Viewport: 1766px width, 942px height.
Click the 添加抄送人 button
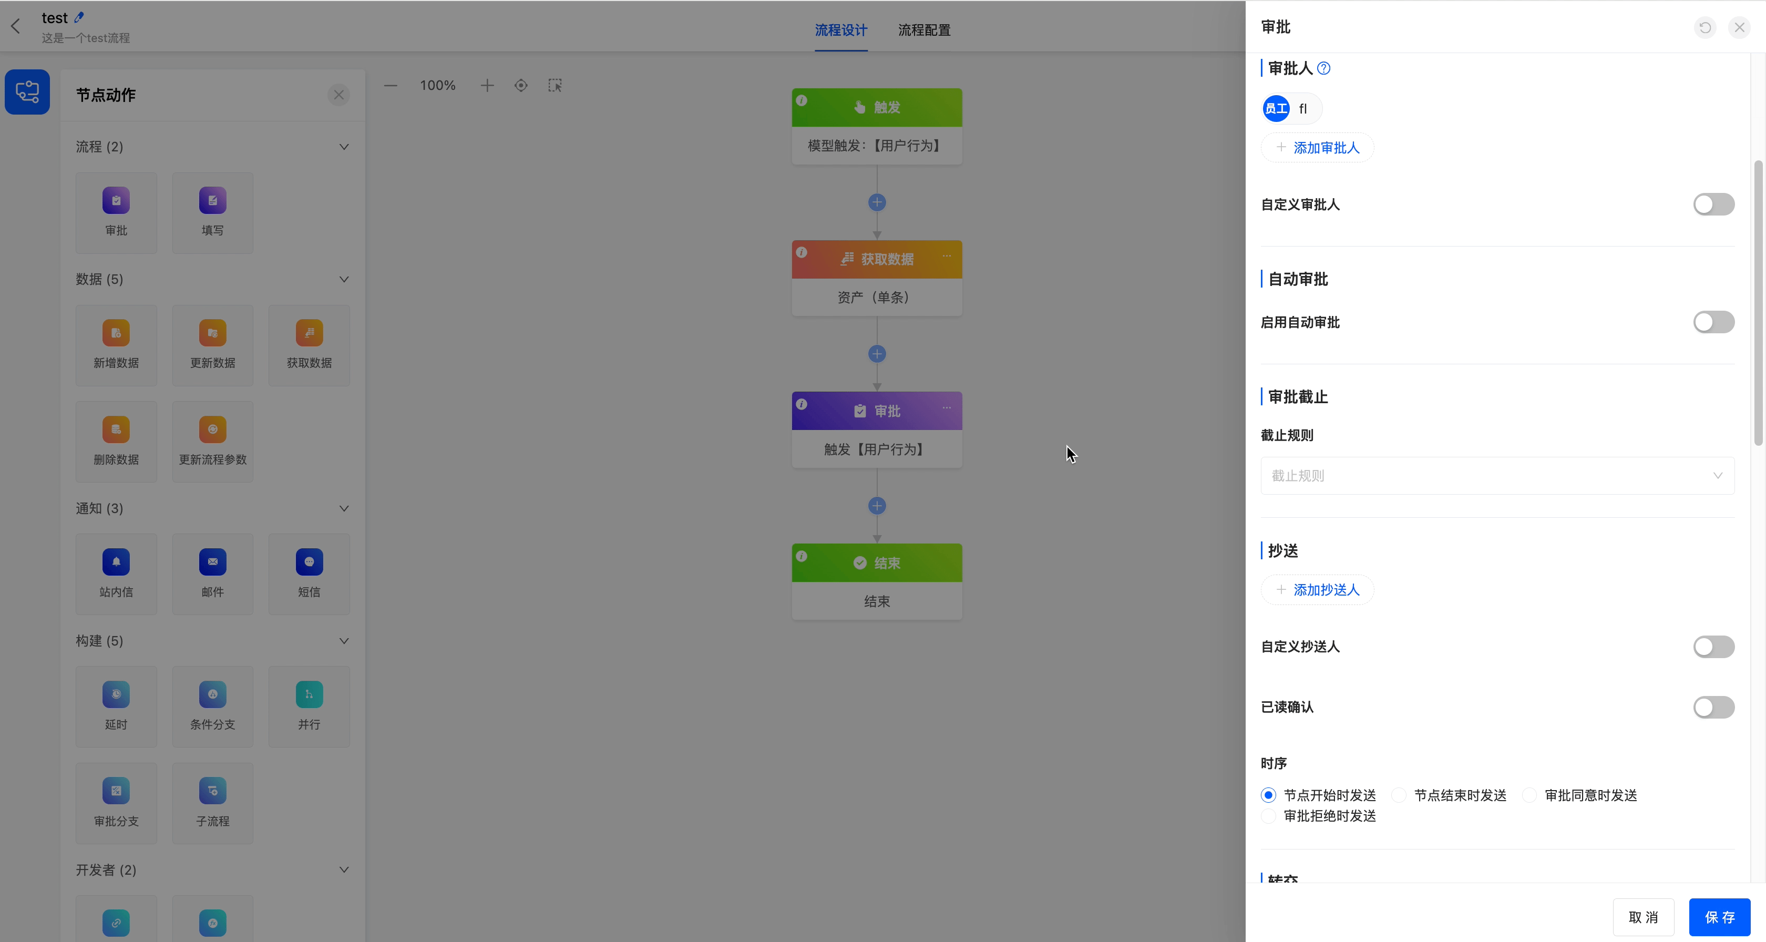pyautogui.click(x=1317, y=590)
